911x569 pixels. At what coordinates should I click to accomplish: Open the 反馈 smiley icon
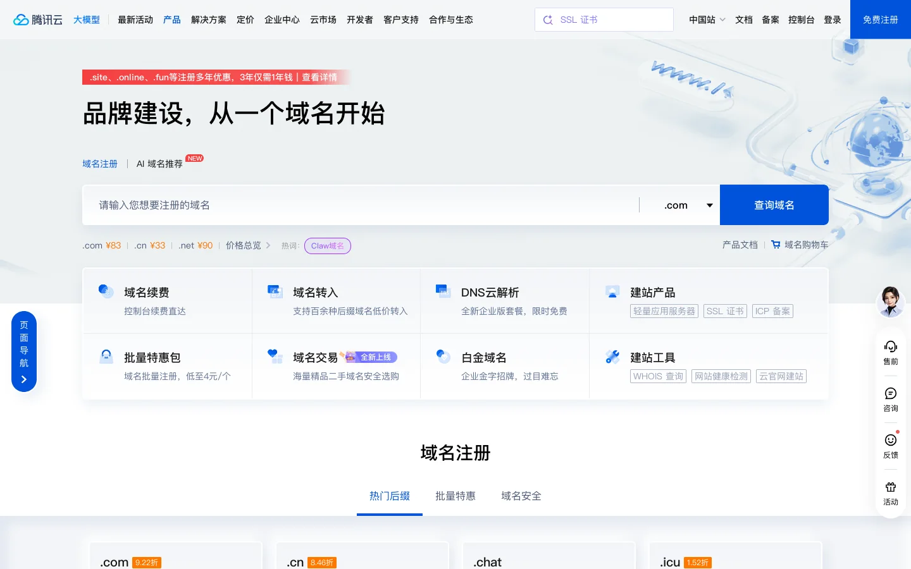point(891,440)
